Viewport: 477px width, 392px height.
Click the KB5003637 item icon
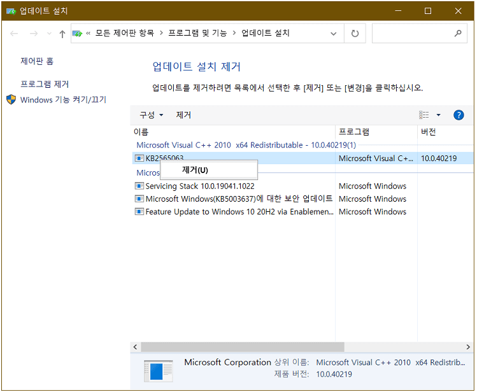tap(139, 199)
